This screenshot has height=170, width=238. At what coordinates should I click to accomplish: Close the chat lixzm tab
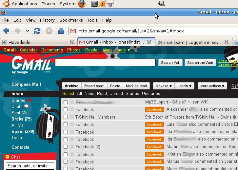coord(227,42)
